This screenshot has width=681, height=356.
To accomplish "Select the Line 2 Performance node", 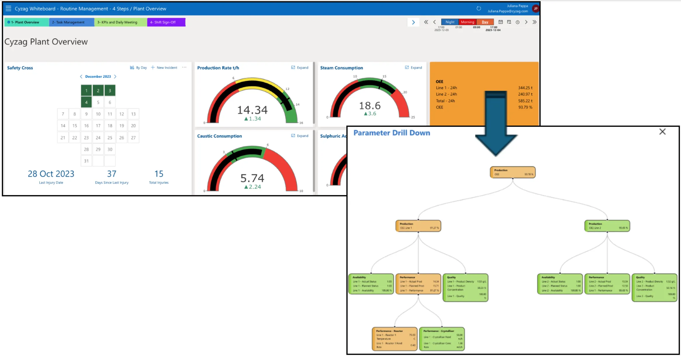I will click(x=607, y=284).
